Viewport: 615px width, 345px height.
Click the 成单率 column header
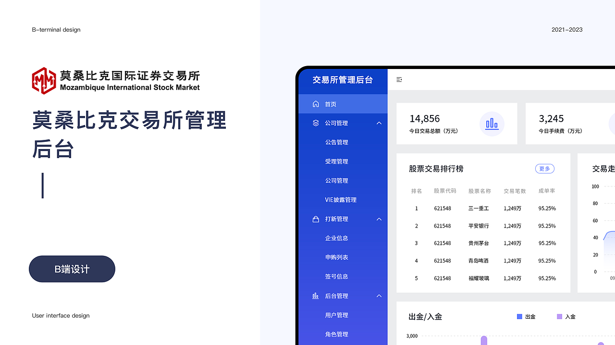[547, 191]
